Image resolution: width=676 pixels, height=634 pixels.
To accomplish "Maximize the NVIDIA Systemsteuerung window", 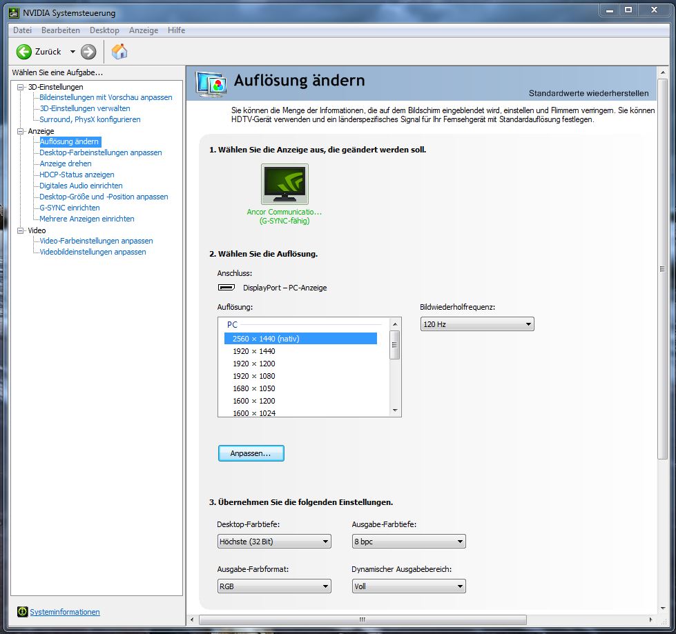I will pyautogui.click(x=628, y=10).
